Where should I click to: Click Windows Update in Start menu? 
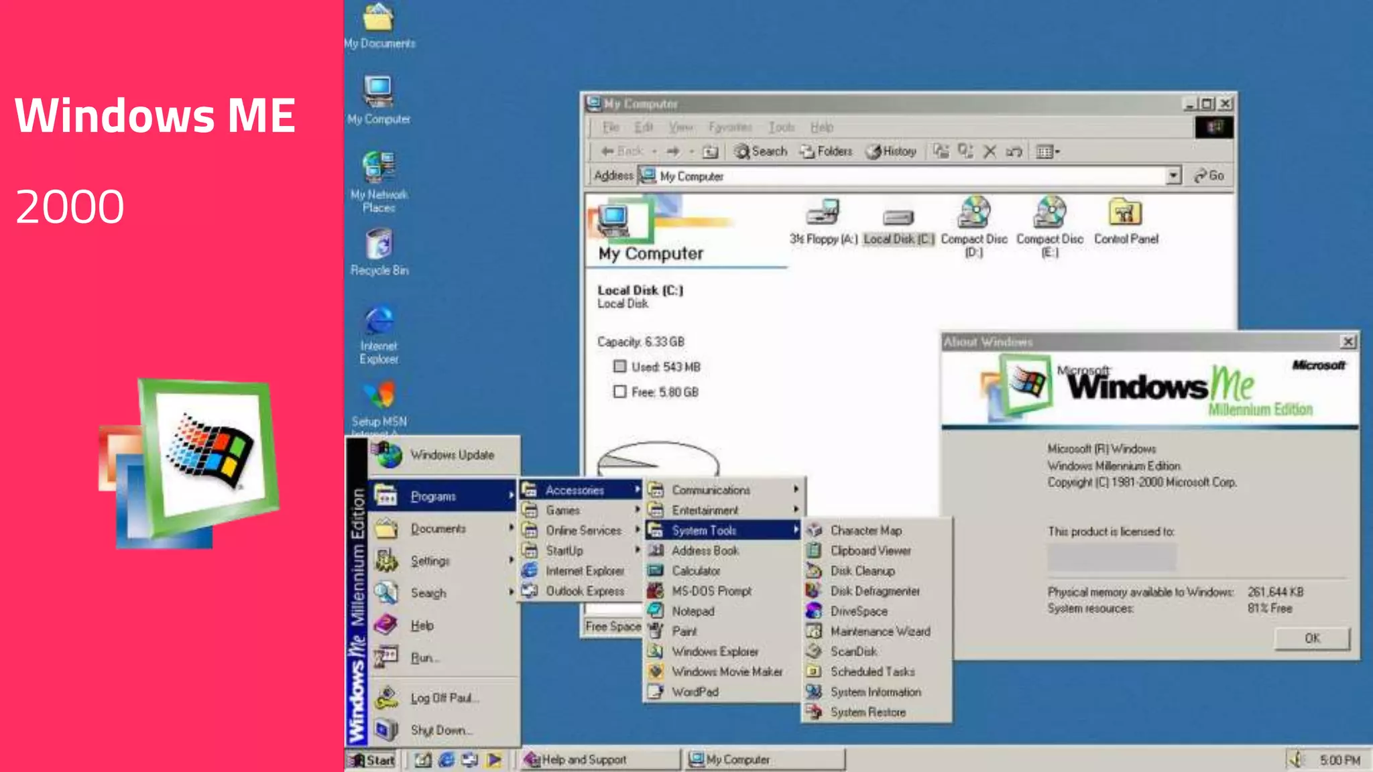[x=444, y=455]
